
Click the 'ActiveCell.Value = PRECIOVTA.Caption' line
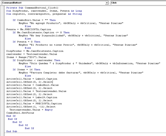coord(34,103)
